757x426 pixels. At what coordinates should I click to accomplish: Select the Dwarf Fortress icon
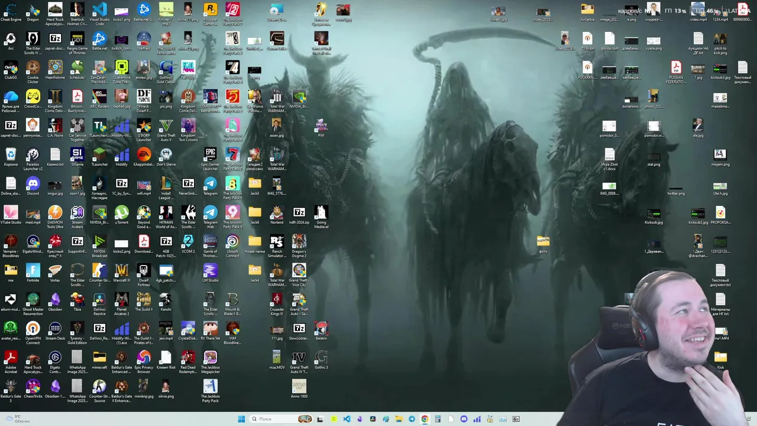coord(144,275)
